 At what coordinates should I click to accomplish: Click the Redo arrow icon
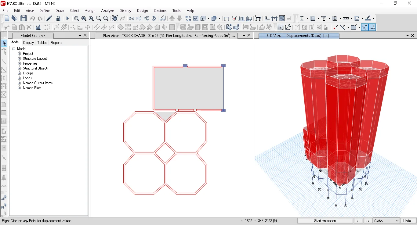40,19
